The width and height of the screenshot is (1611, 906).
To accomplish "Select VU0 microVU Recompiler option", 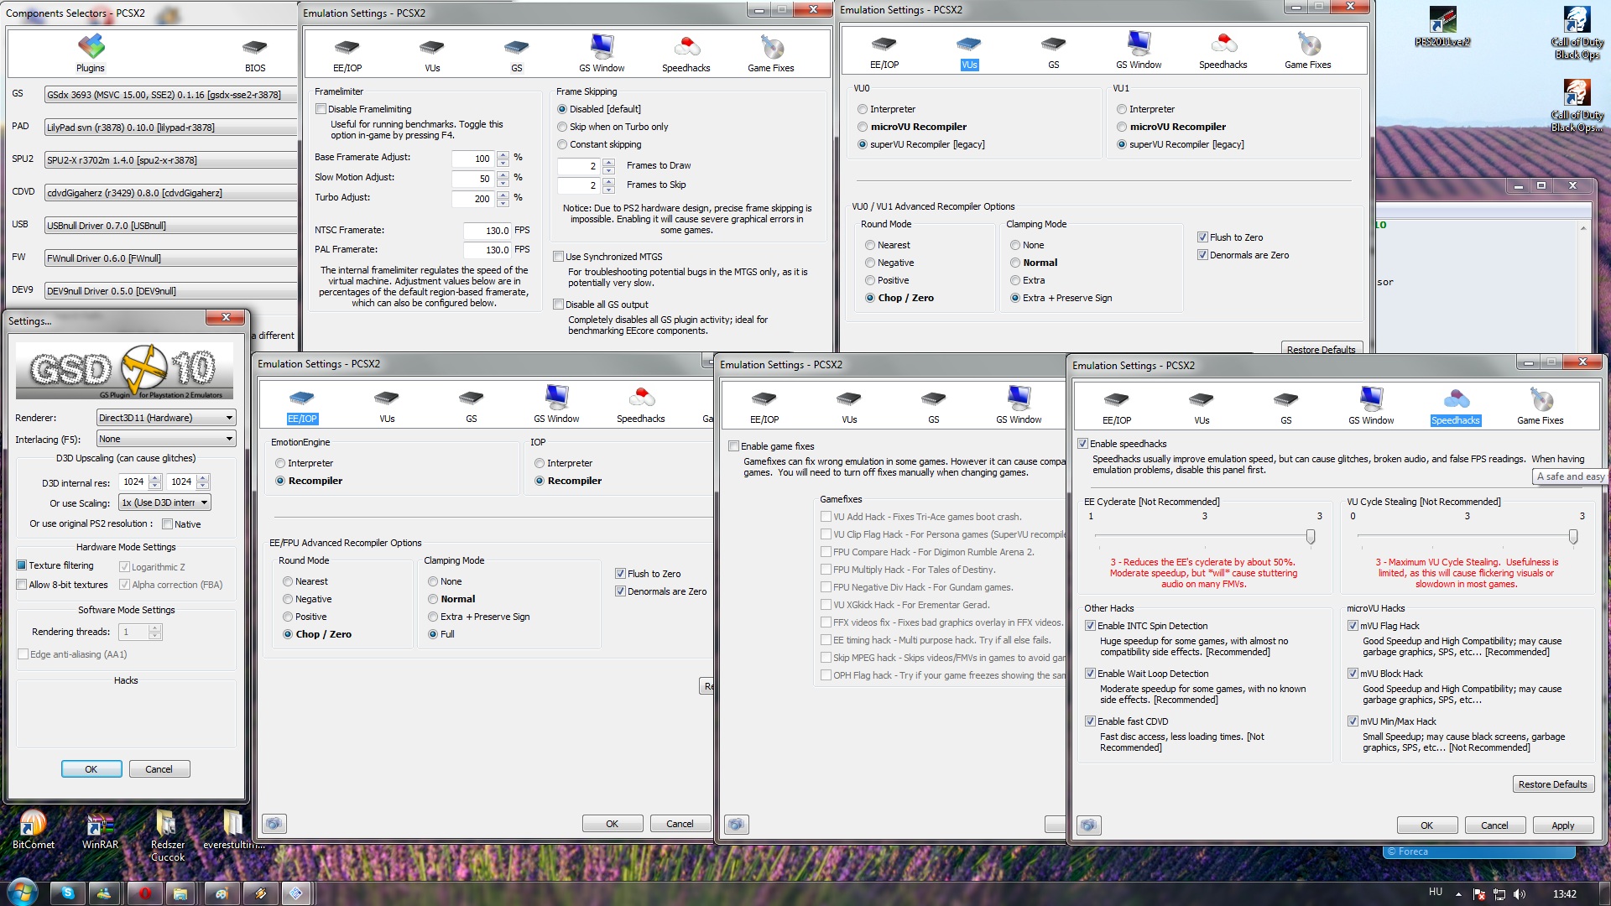I will [863, 127].
